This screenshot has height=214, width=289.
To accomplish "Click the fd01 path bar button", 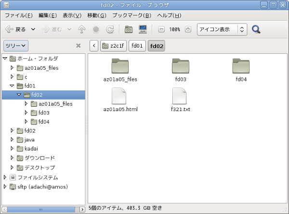I will point(137,46).
